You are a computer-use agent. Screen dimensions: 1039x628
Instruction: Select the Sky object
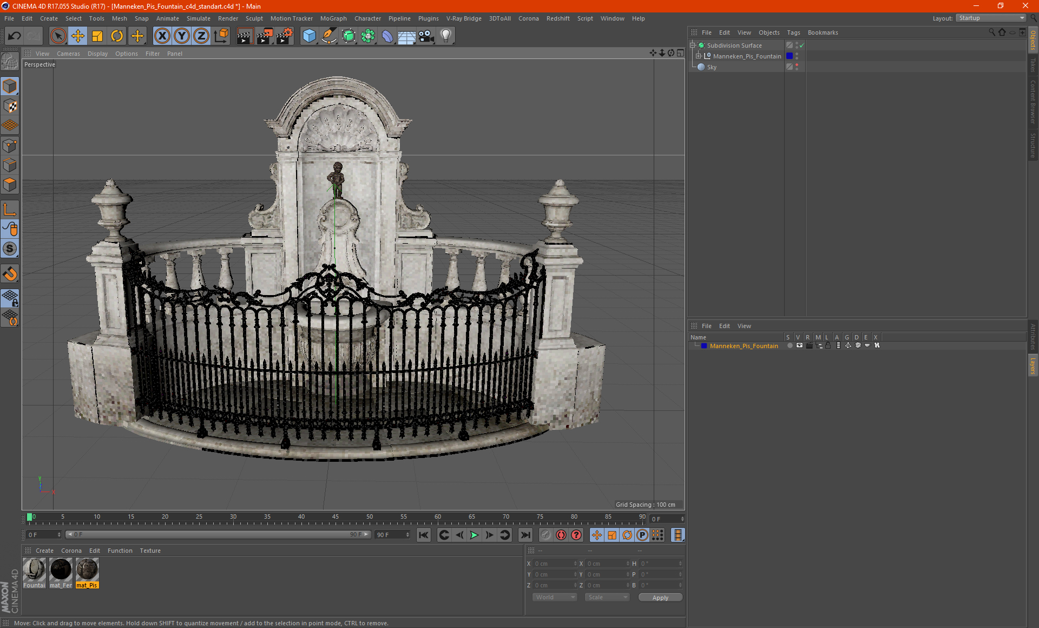(712, 67)
